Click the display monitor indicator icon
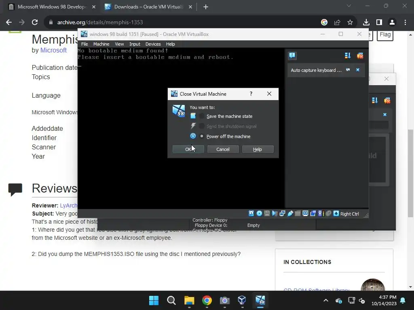The height and width of the screenshot is (310, 414). coord(305,214)
